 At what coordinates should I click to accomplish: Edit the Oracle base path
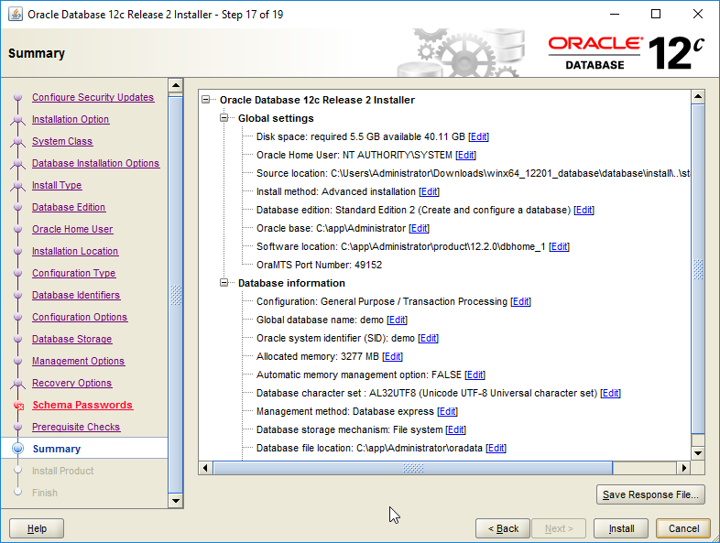419,229
